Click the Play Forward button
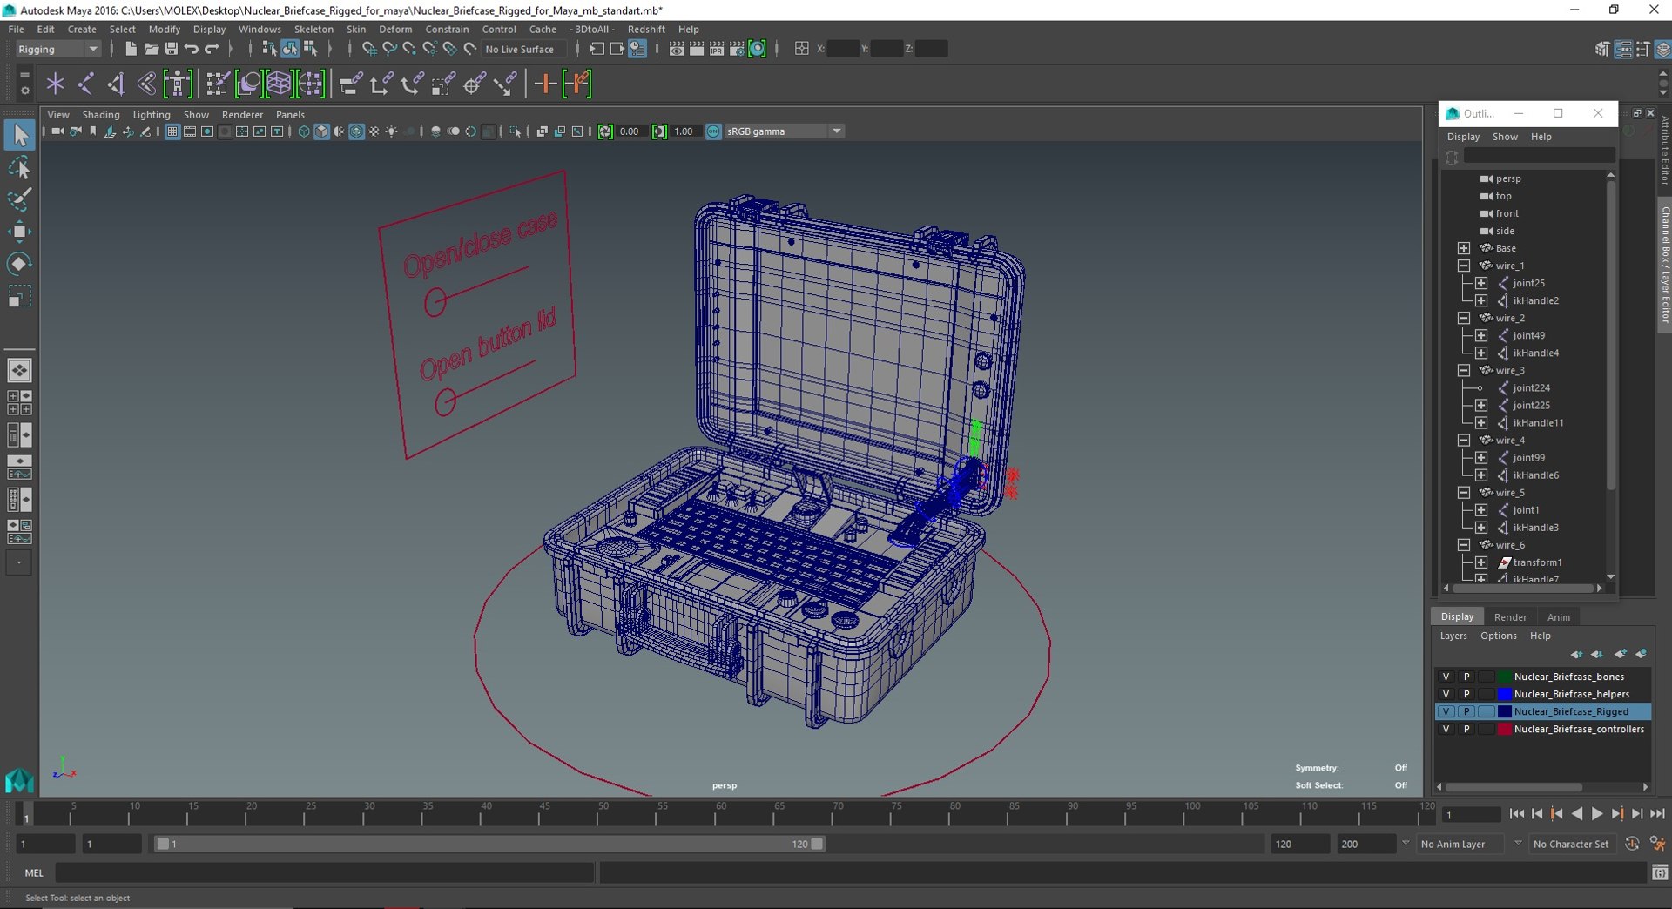The width and height of the screenshot is (1672, 909). 1597,814
